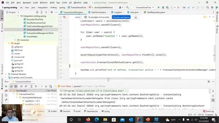The image size is (219, 123).
Task: Rerun tests with green play icon in Run panel
Action: pyautogui.click(x=6, y=86)
